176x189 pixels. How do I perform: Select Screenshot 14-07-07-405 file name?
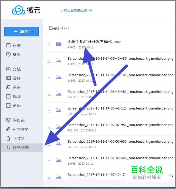(x=120, y=158)
